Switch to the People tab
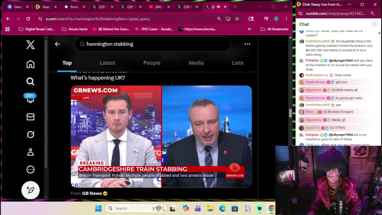 pos(152,63)
